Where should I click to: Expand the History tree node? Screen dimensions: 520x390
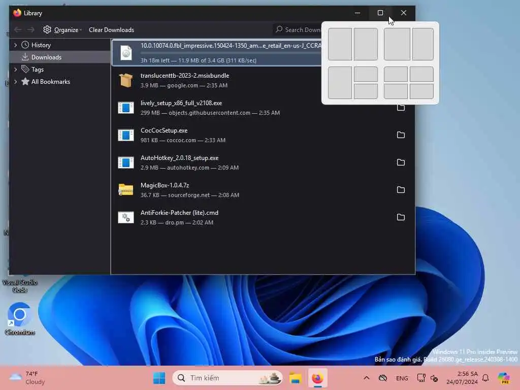tap(15, 45)
